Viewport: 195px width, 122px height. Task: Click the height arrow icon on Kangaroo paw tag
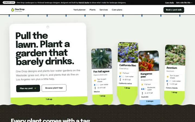pos(142,93)
